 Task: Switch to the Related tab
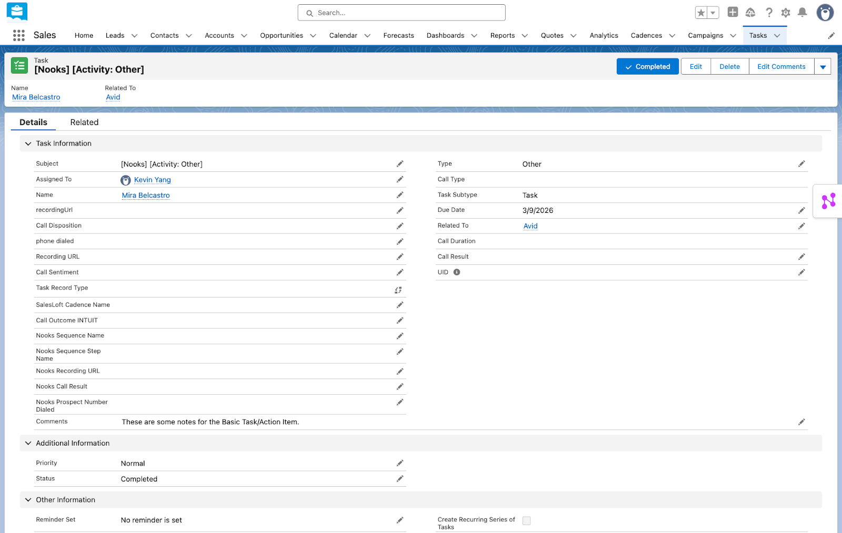pos(84,122)
